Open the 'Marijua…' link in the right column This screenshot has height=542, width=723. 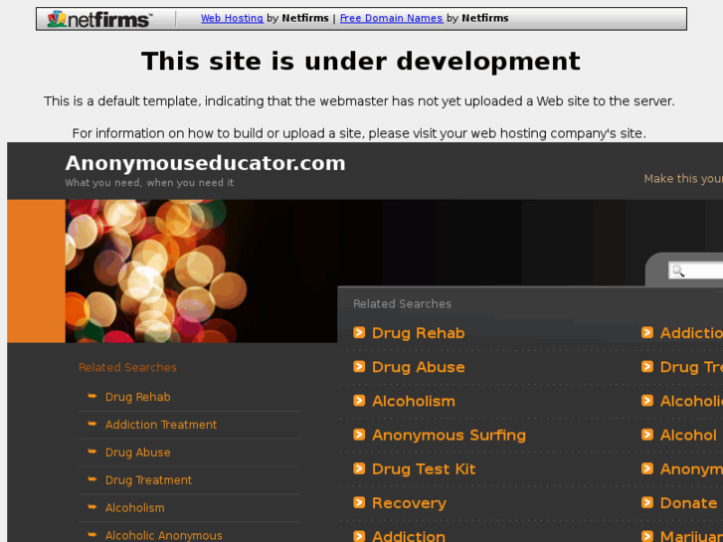click(691, 536)
